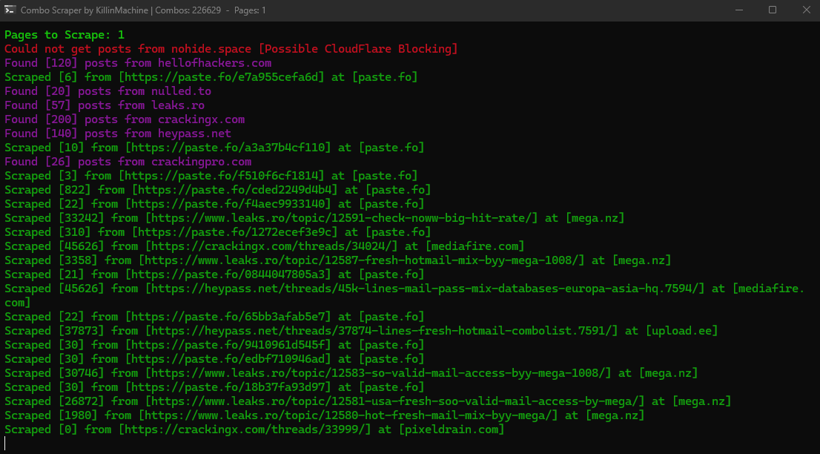Click the heypass.net 37874-lines-fresh-hotmail URL
This screenshot has height=454, width=820.
[382, 331]
